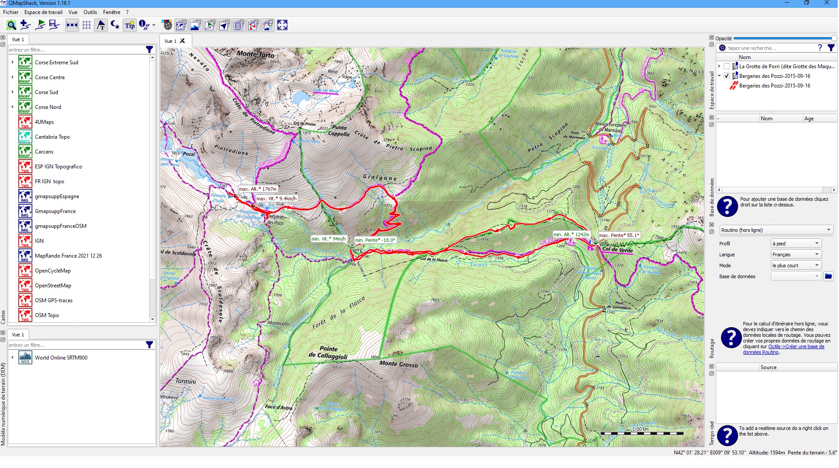Toggle night/day mode icon

[x=115, y=25]
